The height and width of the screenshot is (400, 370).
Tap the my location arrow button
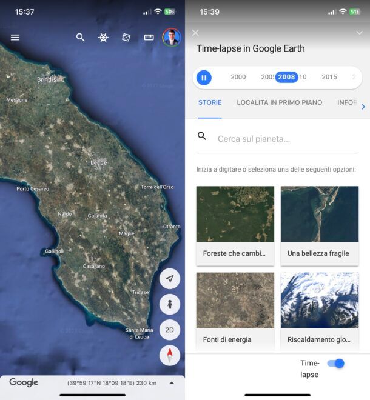point(170,279)
